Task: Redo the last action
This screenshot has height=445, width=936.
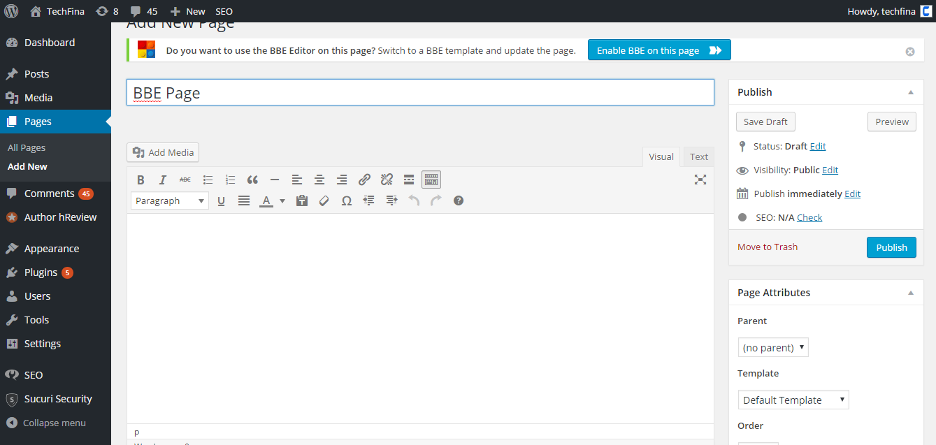Action: coord(436,200)
